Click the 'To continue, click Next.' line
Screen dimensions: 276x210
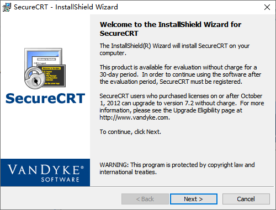tap(130, 132)
